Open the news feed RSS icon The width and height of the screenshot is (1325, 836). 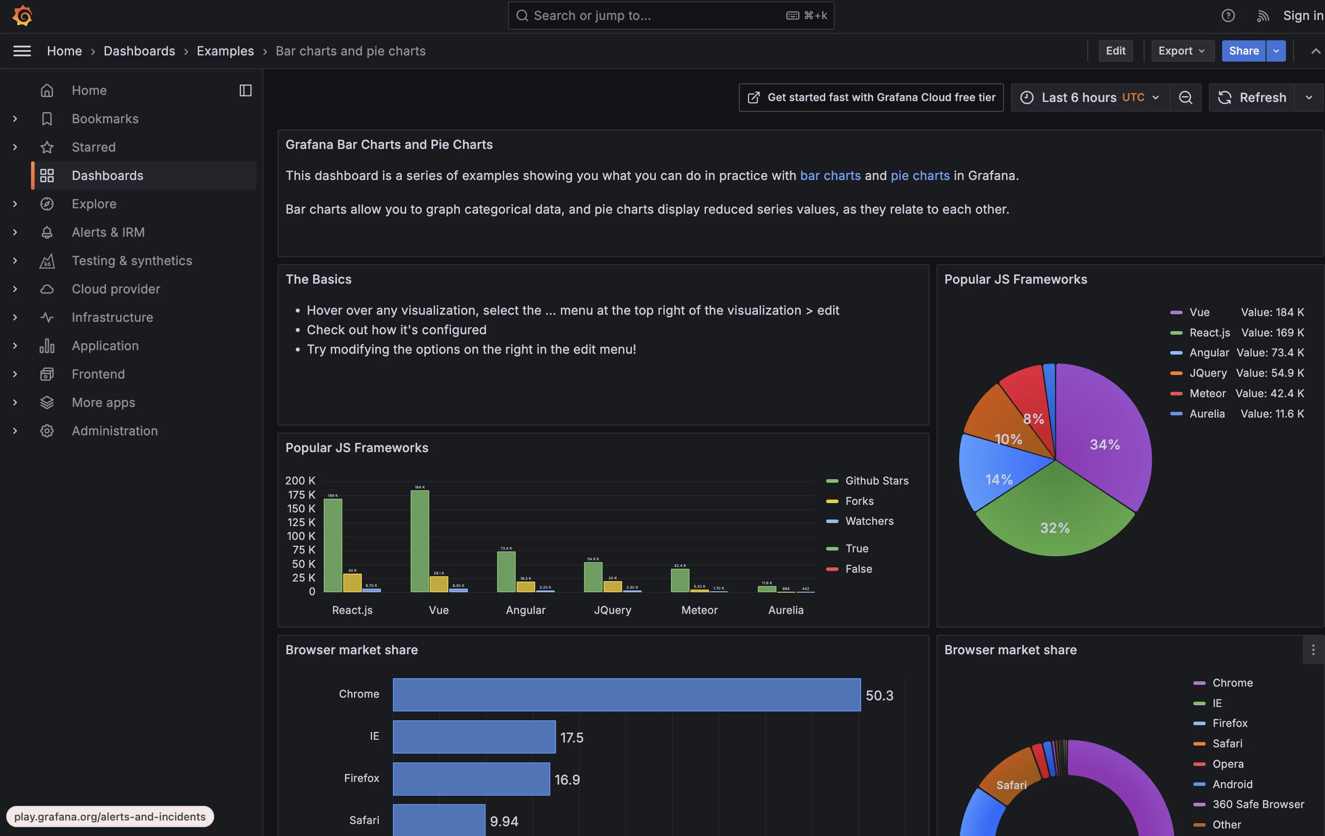[1263, 16]
